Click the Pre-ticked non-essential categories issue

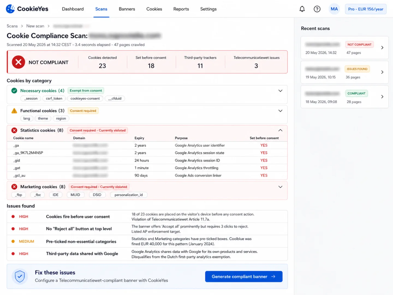pyautogui.click(x=81, y=241)
